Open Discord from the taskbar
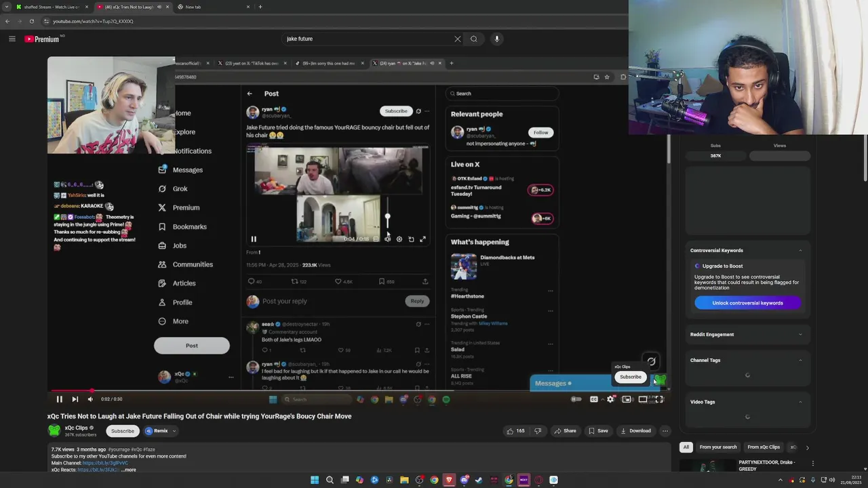The image size is (868, 488). point(464,481)
